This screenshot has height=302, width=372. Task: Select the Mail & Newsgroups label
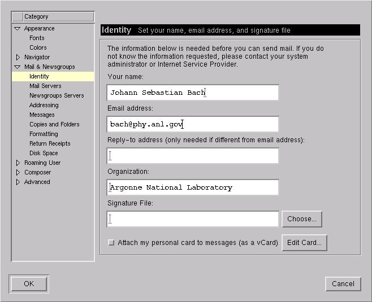click(50, 67)
